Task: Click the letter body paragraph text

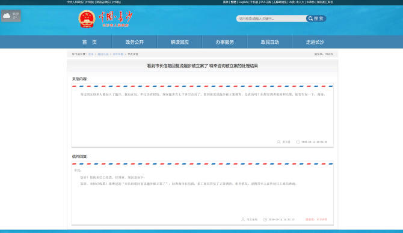Action: 203,94
